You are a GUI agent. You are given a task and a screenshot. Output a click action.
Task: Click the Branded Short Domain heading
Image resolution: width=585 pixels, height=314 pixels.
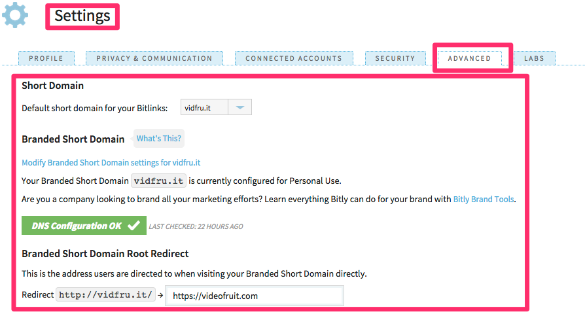(73, 139)
